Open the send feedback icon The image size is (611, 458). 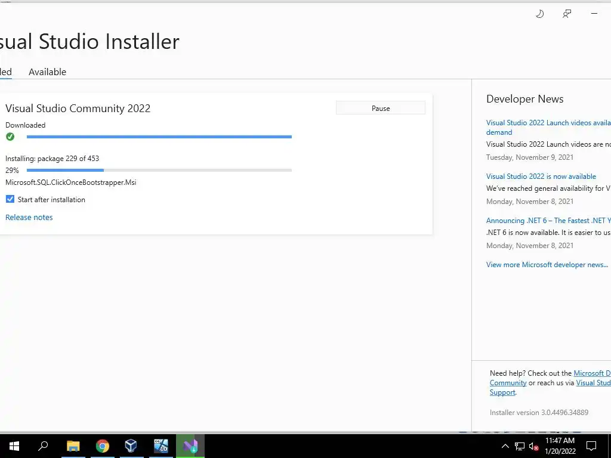(x=567, y=14)
